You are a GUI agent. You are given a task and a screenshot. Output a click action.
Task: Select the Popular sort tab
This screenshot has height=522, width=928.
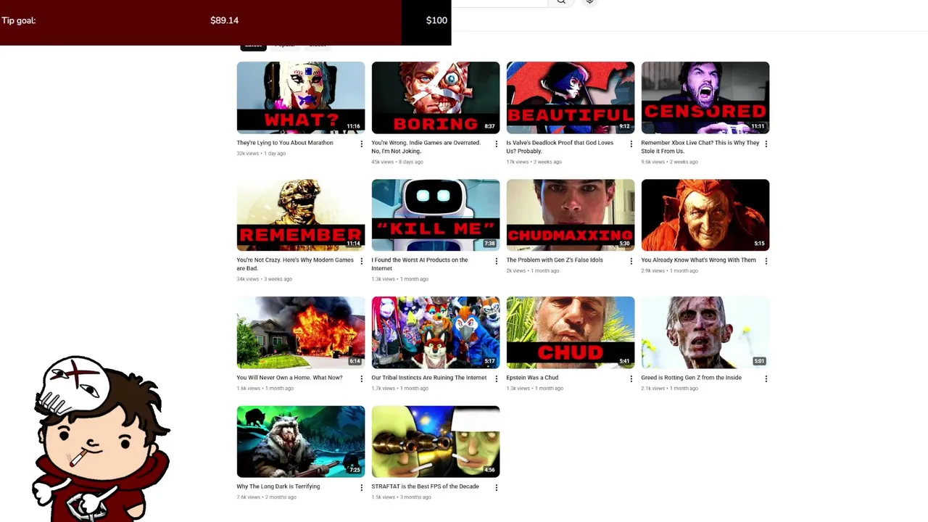285,46
